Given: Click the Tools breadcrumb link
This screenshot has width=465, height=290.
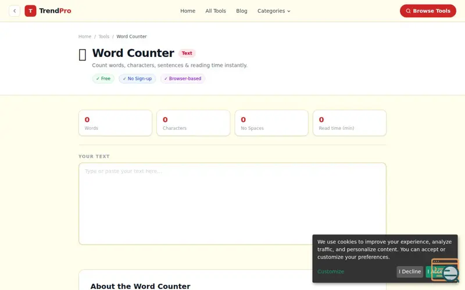Looking at the screenshot, I should coord(104,37).
